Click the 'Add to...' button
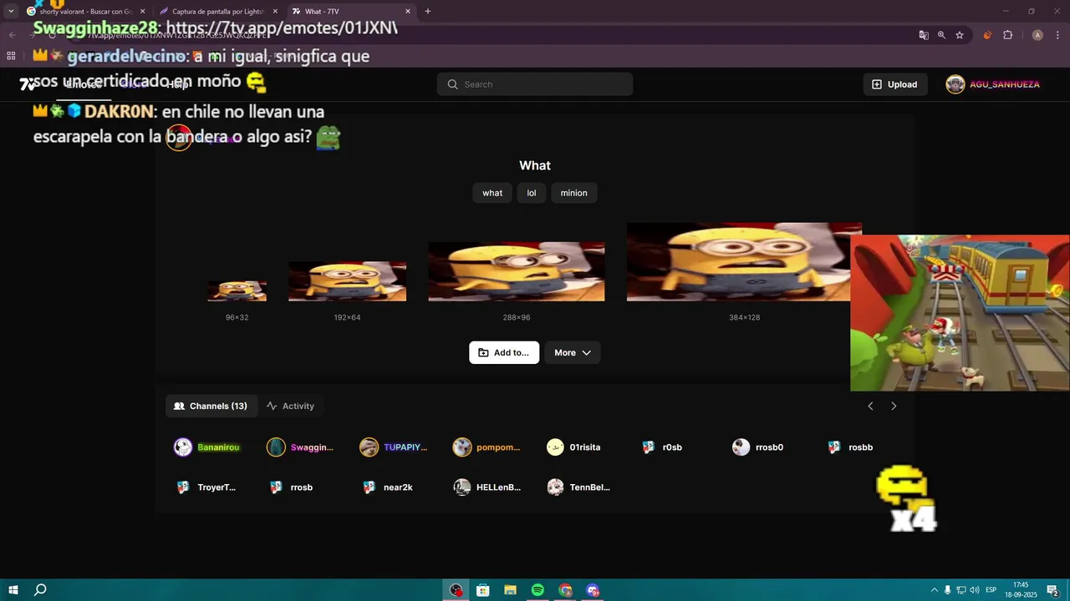The width and height of the screenshot is (1070, 601). 504,352
